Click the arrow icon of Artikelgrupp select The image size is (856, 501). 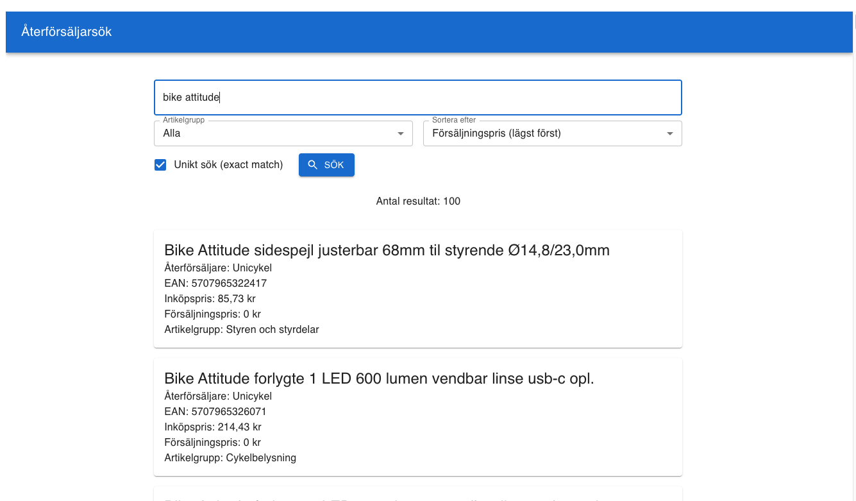click(x=401, y=133)
